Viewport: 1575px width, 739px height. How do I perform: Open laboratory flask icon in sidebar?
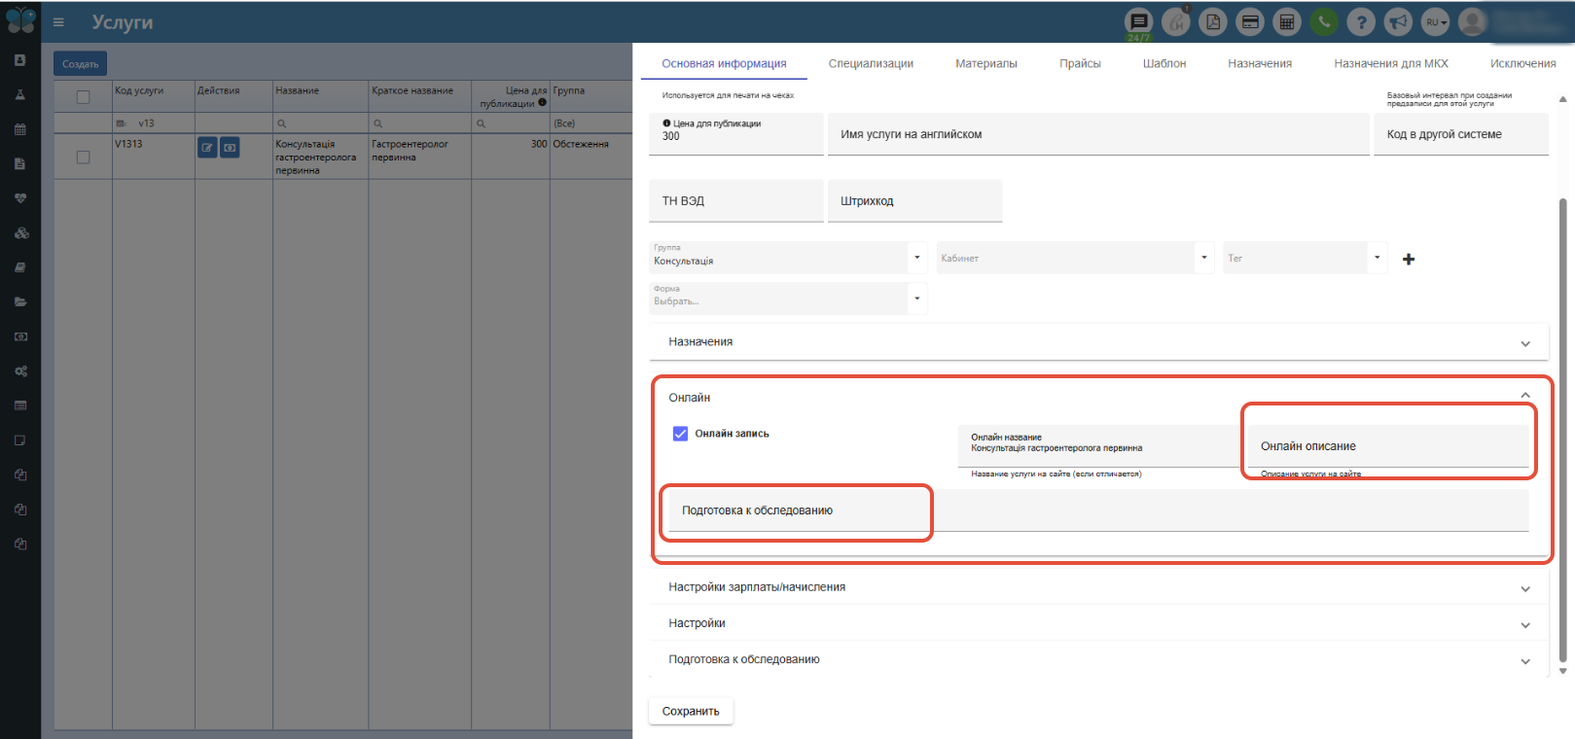point(20,95)
